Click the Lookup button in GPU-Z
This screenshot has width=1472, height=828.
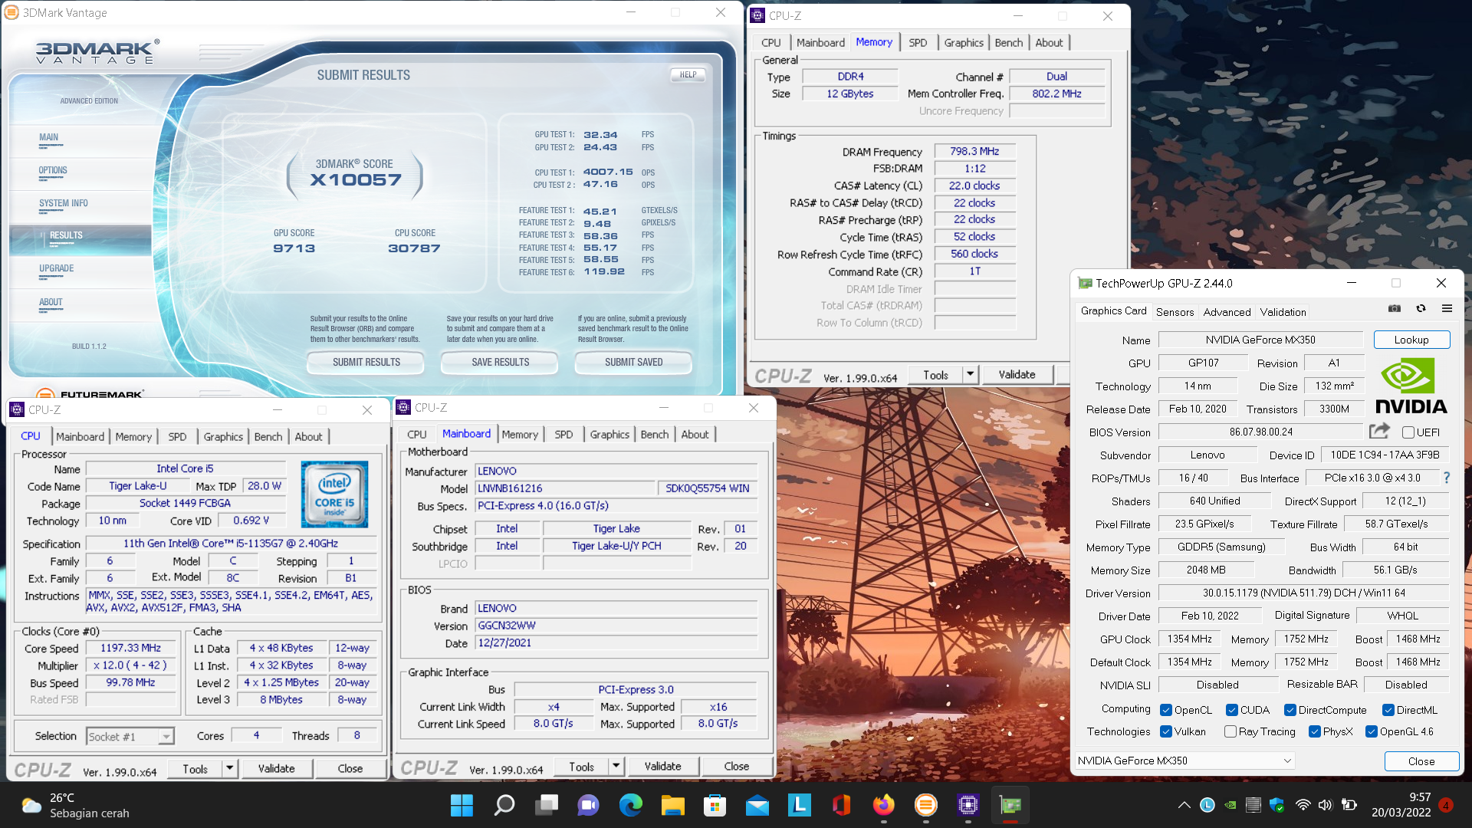(x=1411, y=340)
